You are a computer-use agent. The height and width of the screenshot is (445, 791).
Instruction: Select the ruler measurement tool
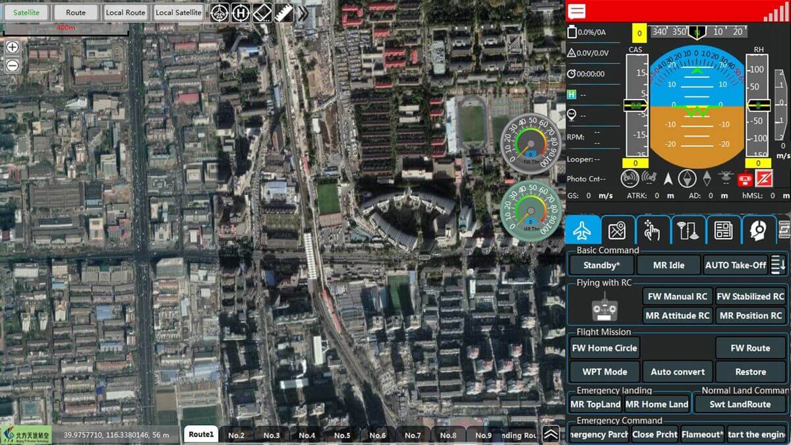(283, 12)
